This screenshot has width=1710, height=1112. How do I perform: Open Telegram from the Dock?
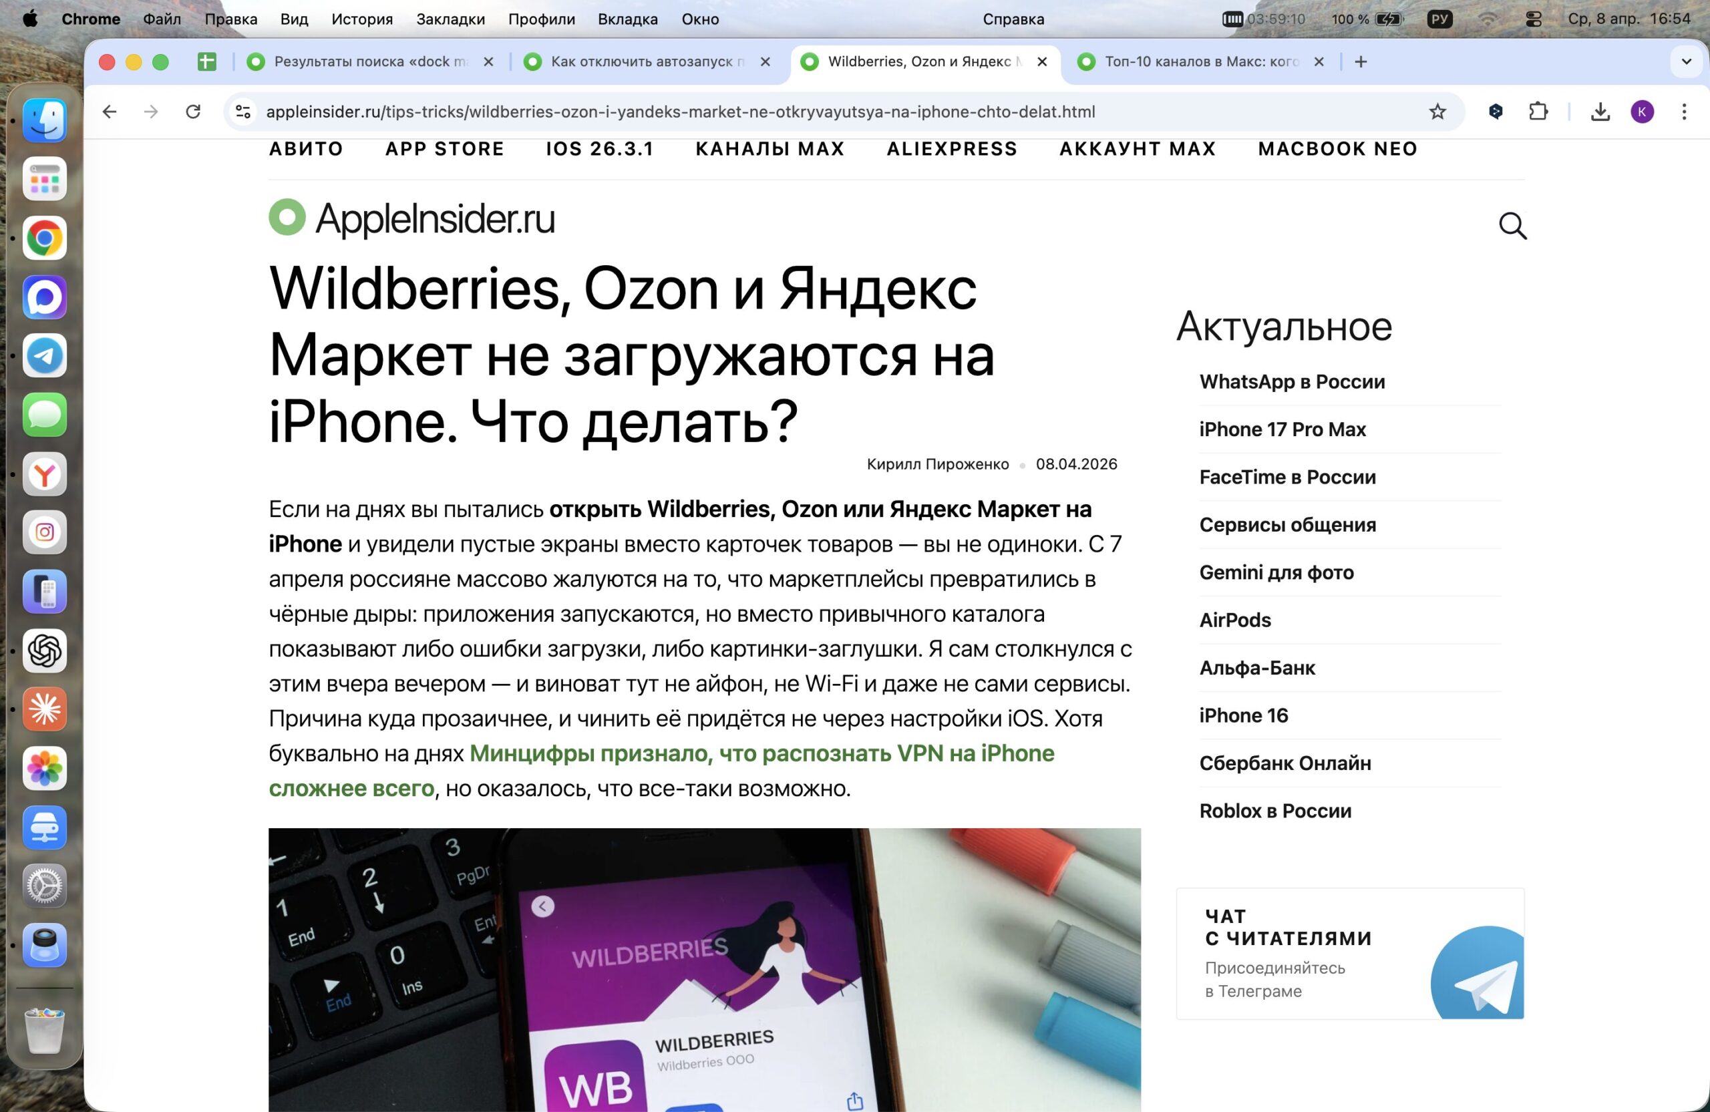(45, 355)
